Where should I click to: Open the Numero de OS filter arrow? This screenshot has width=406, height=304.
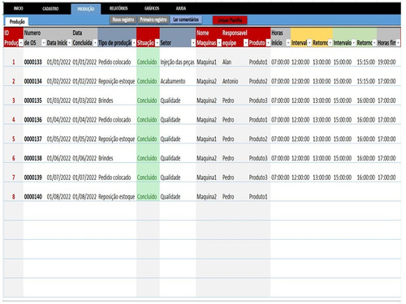43,43
